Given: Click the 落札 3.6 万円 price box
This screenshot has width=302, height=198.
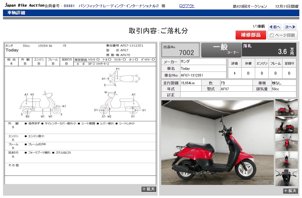Looking at the screenshot, I should coord(269,50).
